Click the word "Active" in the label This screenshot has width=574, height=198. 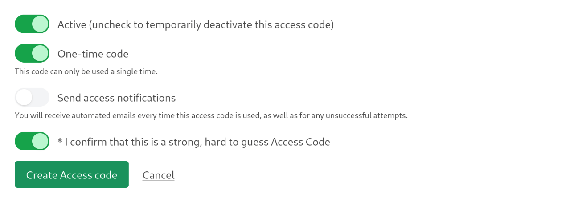pos(72,24)
